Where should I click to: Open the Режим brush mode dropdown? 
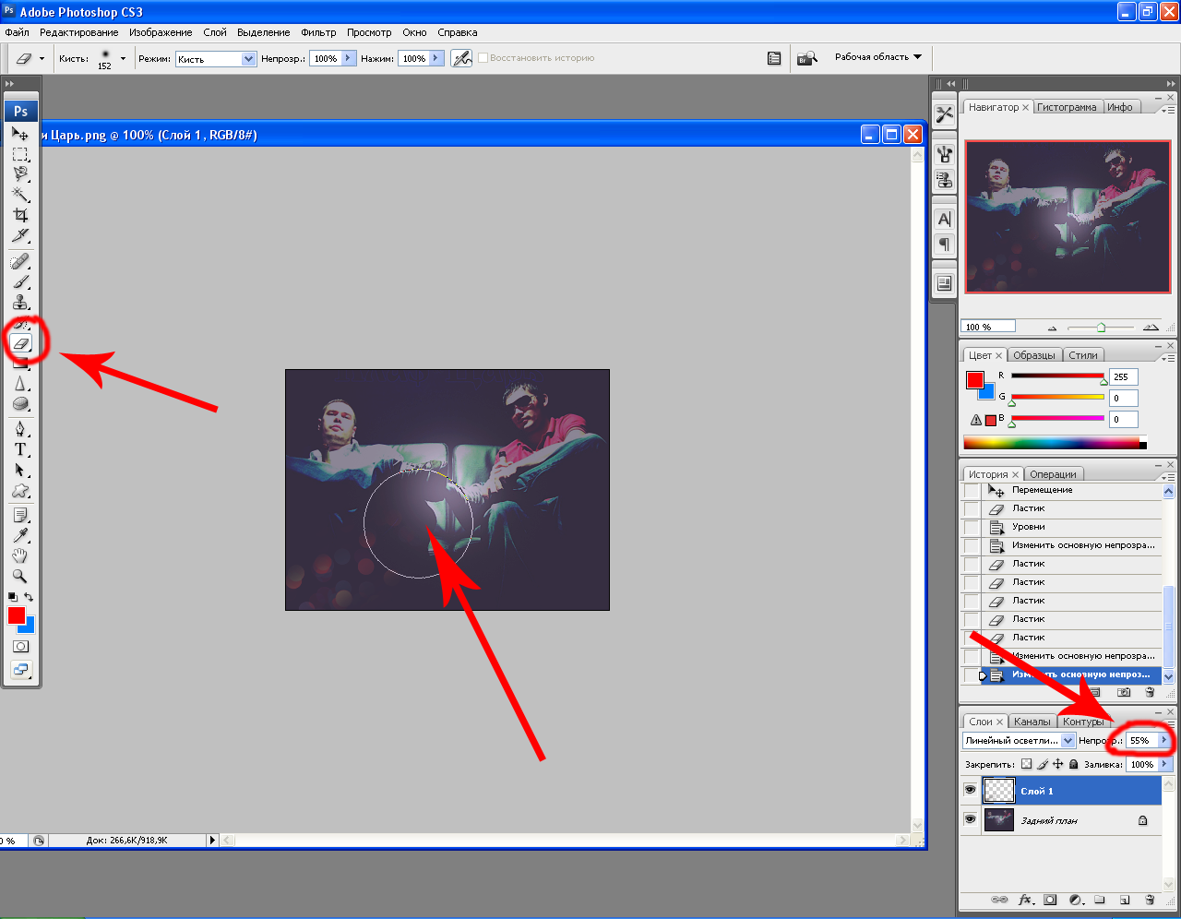tap(215, 59)
